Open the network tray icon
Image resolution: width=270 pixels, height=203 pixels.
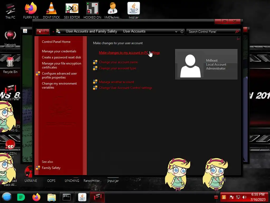coord(238,197)
